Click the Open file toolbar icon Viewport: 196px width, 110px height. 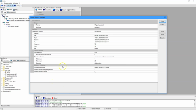2,5
